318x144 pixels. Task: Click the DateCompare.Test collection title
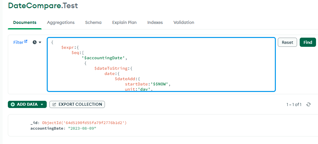coord(43,6)
